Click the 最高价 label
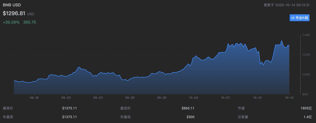This screenshot has width=316, height=123. coord(8,108)
